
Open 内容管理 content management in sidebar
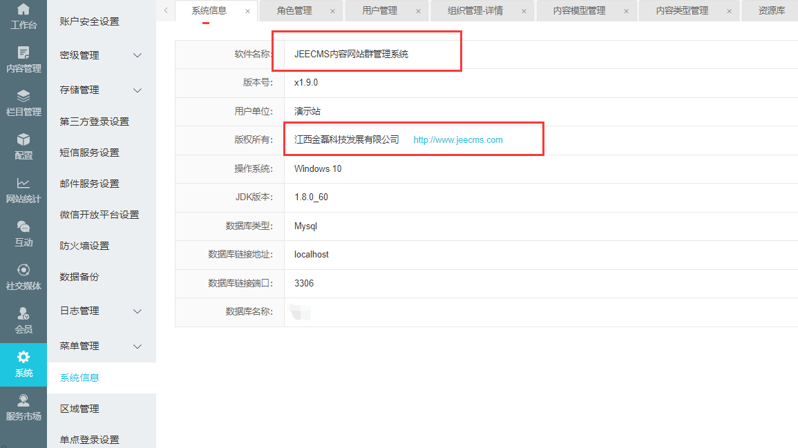point(23,59)
